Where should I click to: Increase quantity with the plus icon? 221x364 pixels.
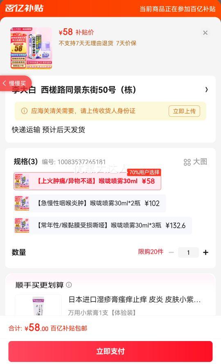(205, 253)
